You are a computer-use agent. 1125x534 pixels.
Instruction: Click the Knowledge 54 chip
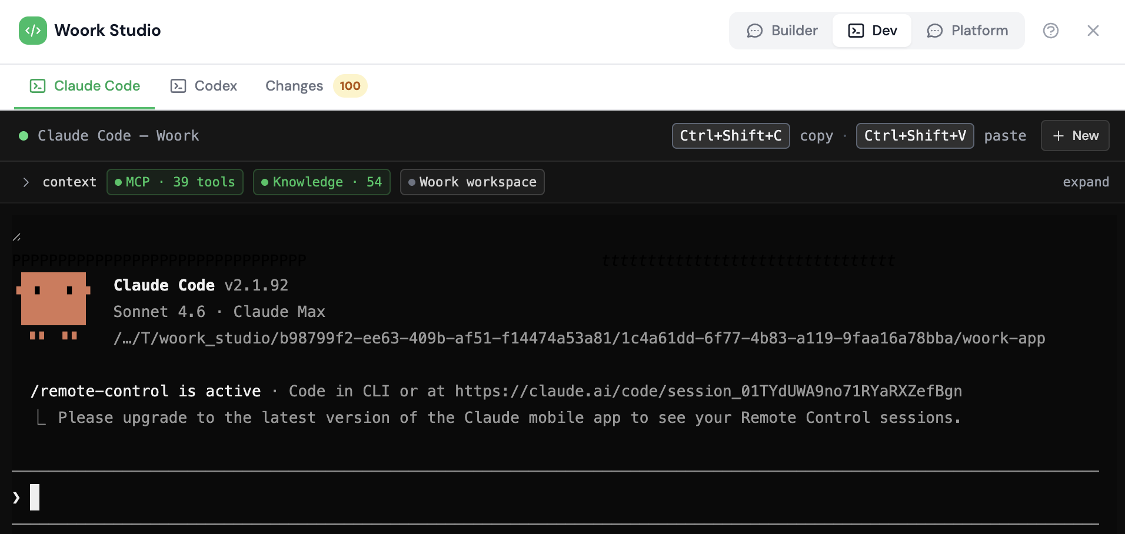click(x=322, y=182)
